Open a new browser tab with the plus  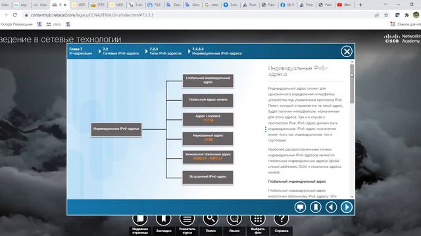pyautogui.click(x=360, y=5)
